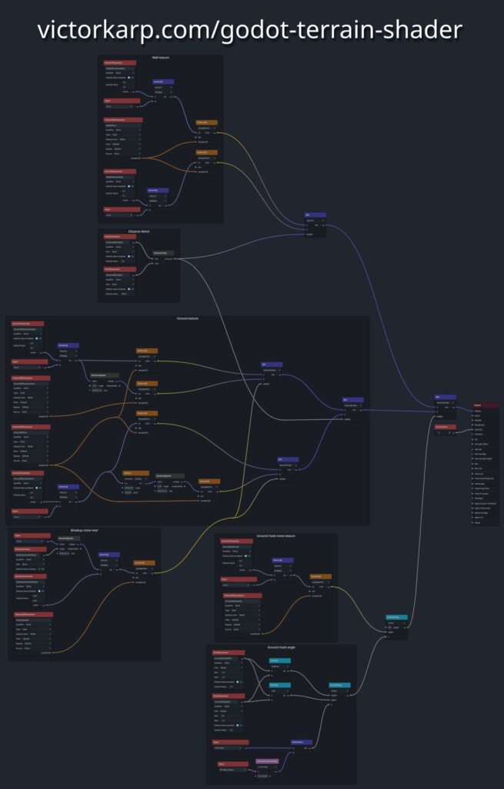
Task: Toggle Default Value Enabled in bottom Ground texture Vector2 parameter
Action: pyautogui.click(x=37, y=488)
